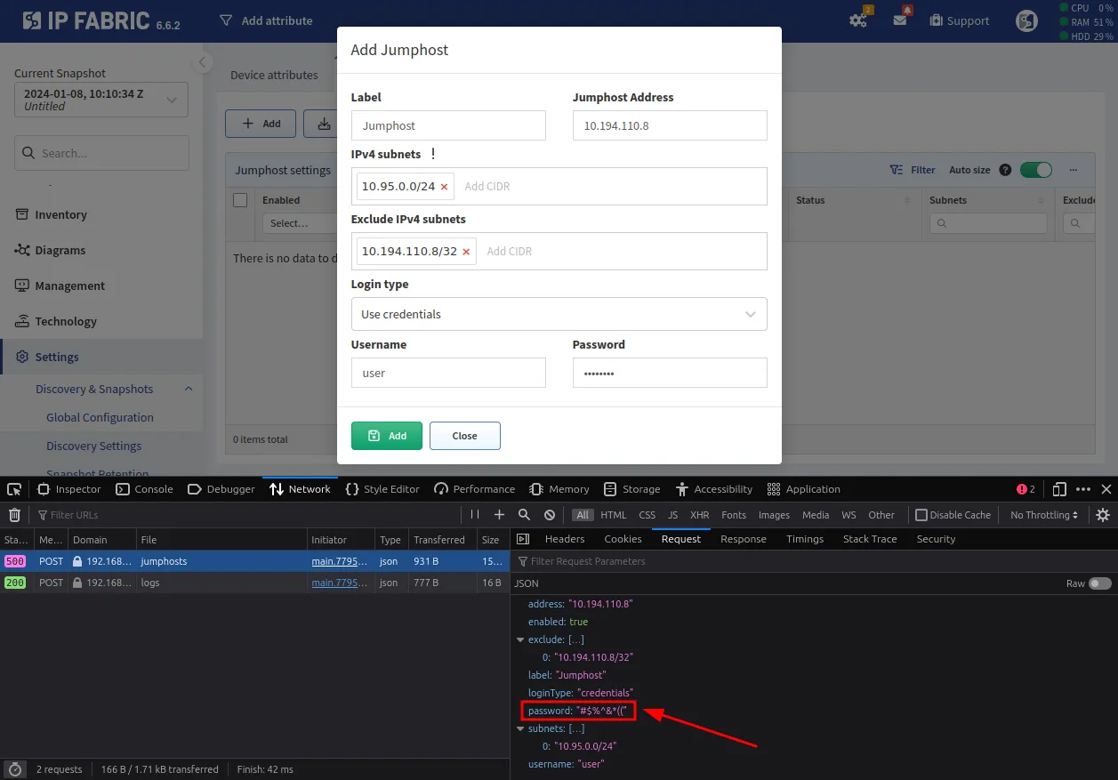Clear network log with trash icon
Screen dimensions: 1118x780
click(14, 515)
